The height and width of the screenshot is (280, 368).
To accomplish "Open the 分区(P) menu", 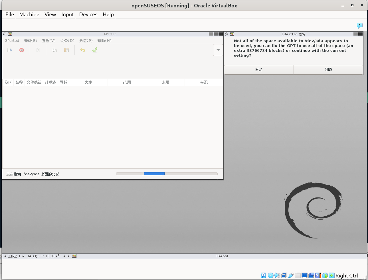I will pyautogui.click(x=86, y=41).
